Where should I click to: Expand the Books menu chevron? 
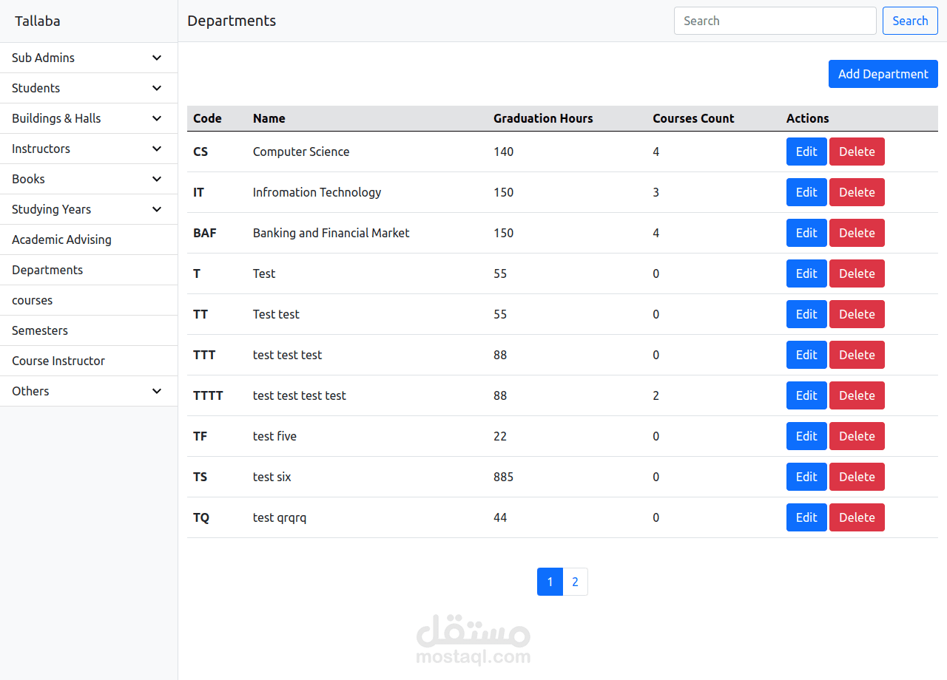pyautogui.click(x=157, y=179)
